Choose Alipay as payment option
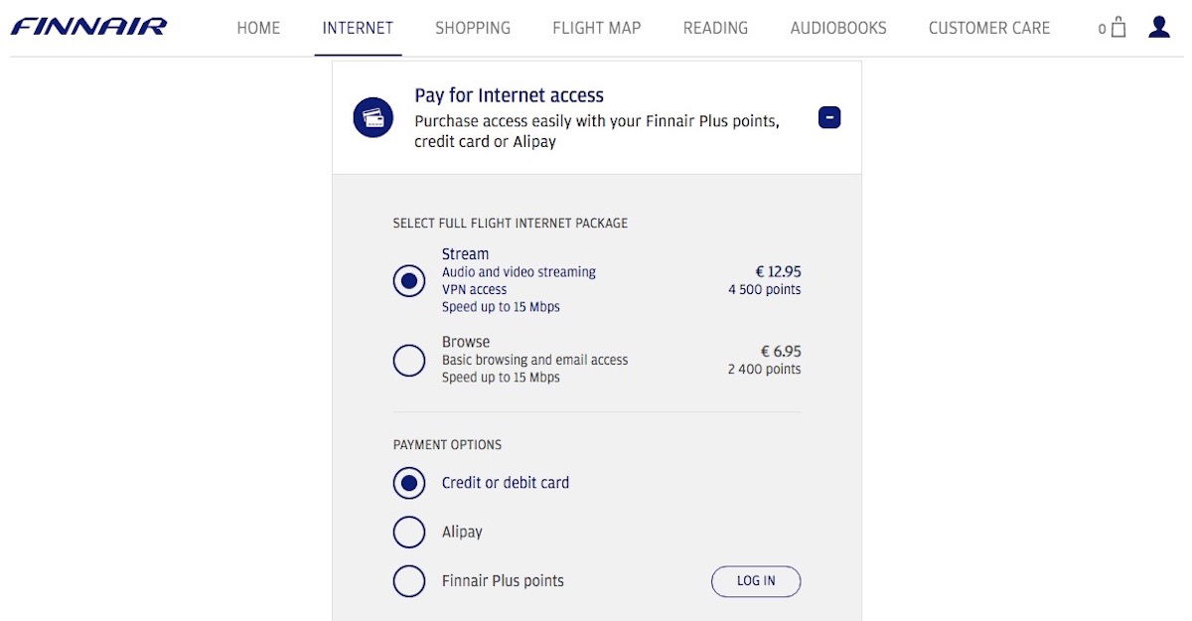 [x=409, y=532]
